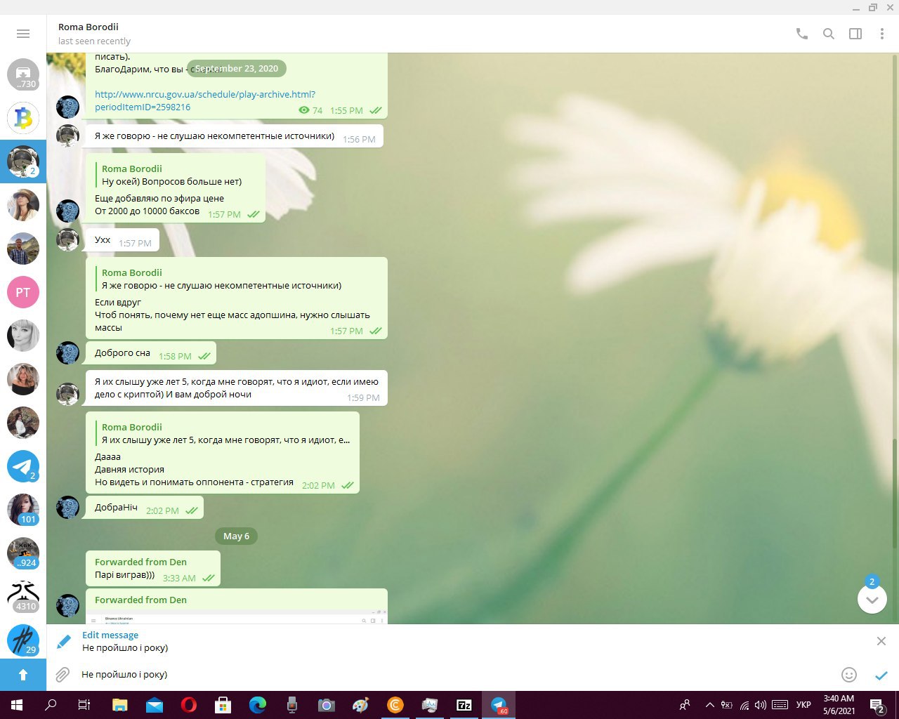
Task: Open Task View on taskbar
Action: coord(84,705)
